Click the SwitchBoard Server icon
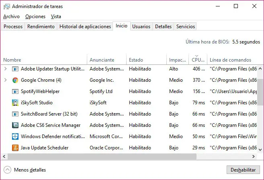 tap(15, 114)
